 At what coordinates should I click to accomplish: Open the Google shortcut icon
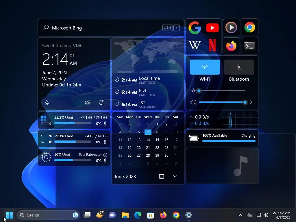195,28
